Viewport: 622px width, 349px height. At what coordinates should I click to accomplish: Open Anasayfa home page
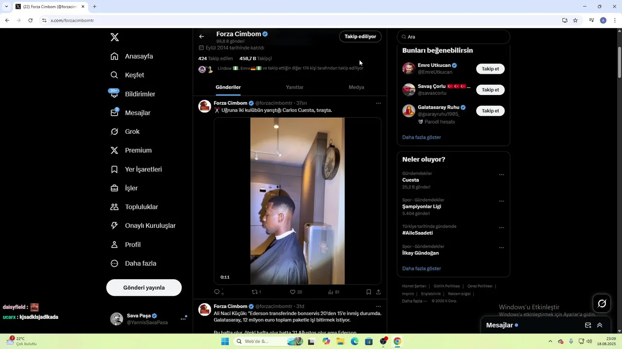point(132,56)
